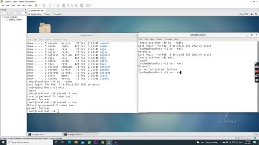Open Edit menu in radhe@localhost terminal
This screenshot has width=259, height=145.
pos(146,39)
